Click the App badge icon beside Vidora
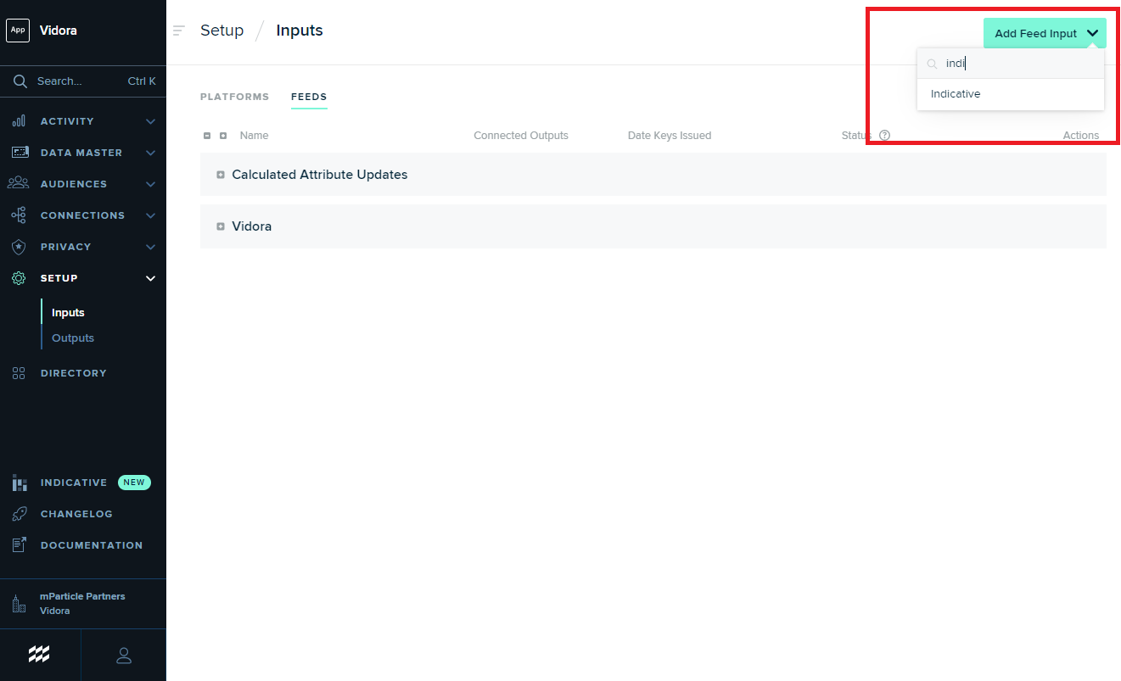Image resolution: width=1121 pixels, height=681 pixels. click(x=18, y=31)
